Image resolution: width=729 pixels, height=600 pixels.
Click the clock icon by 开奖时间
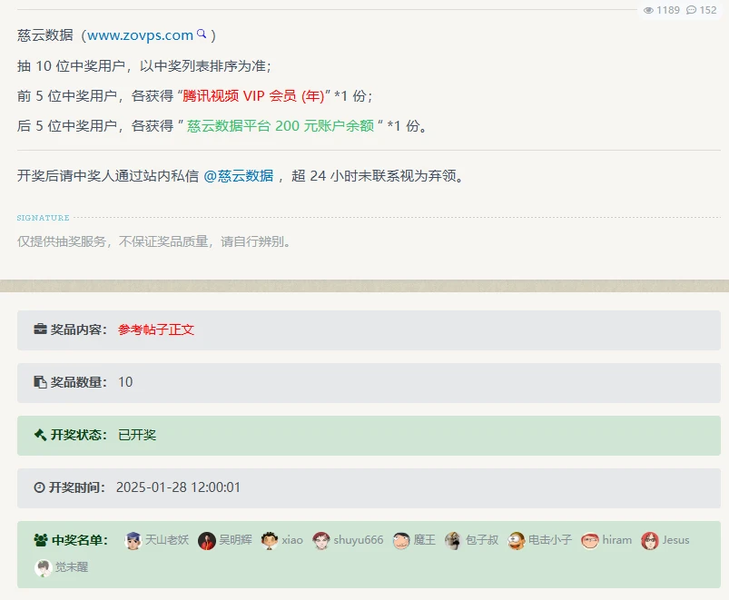click(39, 487)
